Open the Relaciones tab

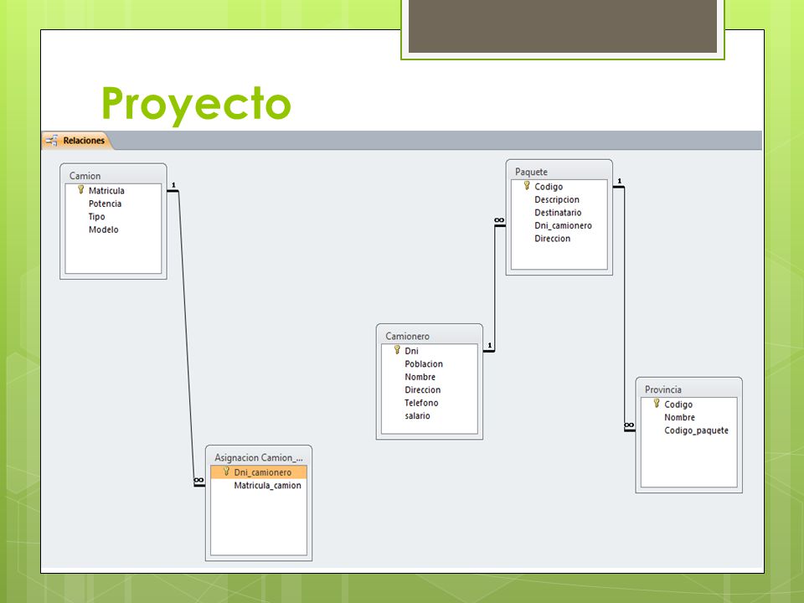76,141
